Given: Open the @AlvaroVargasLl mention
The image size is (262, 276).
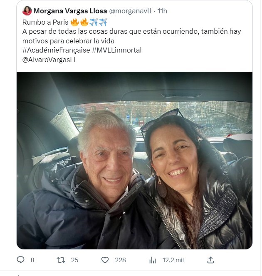Looking at the screenshot, I should coord(49,60).
